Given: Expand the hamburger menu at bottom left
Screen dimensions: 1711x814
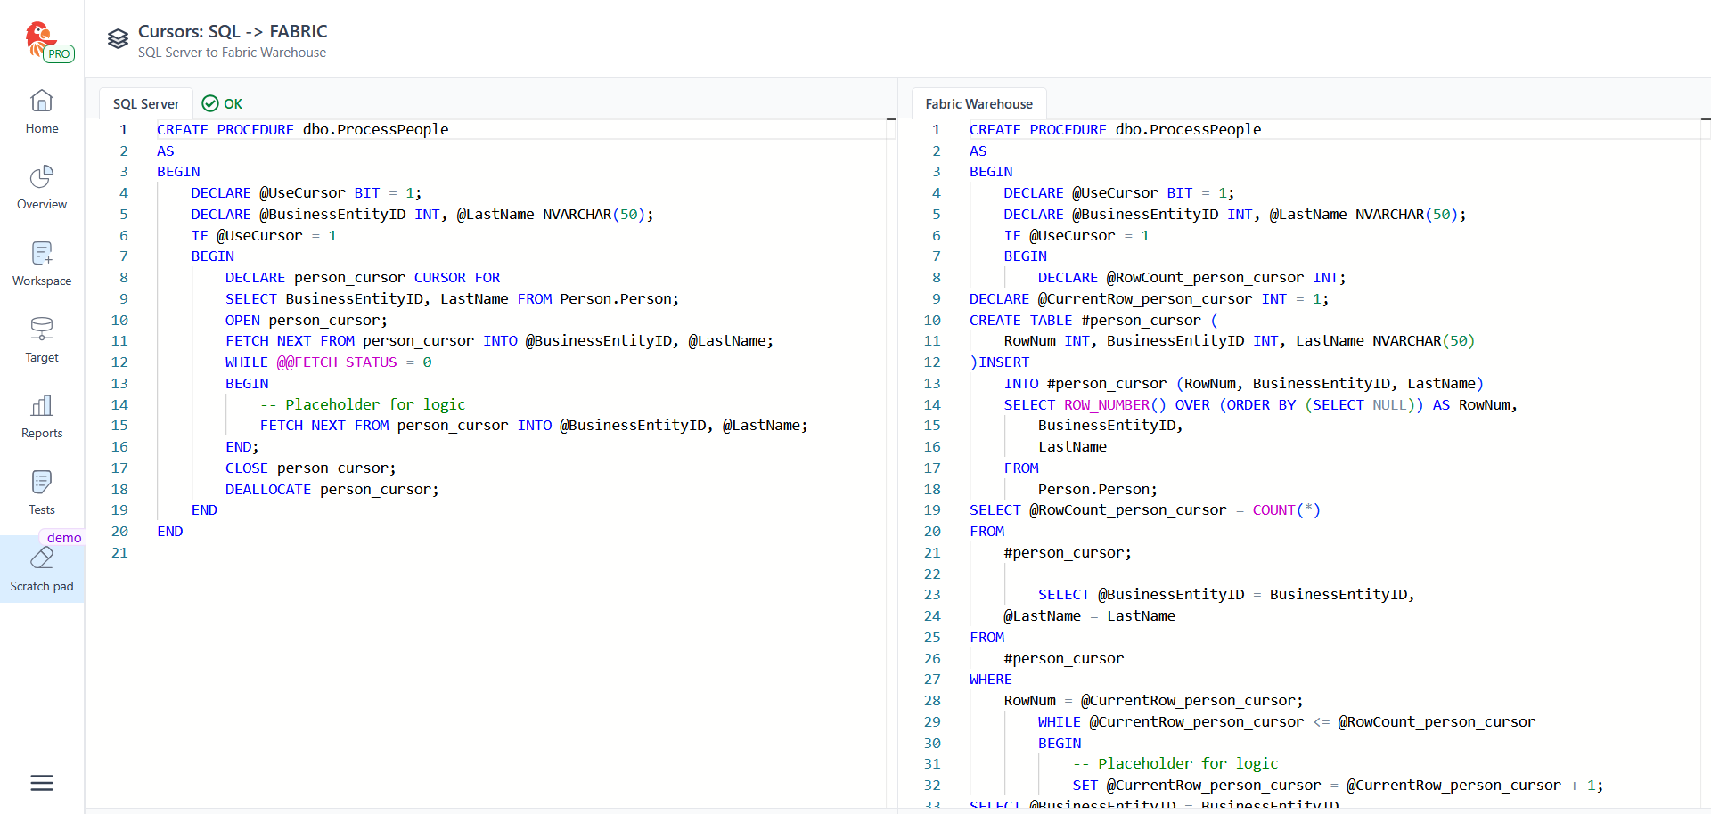Looking at the screenshot, I should point(42,783).
